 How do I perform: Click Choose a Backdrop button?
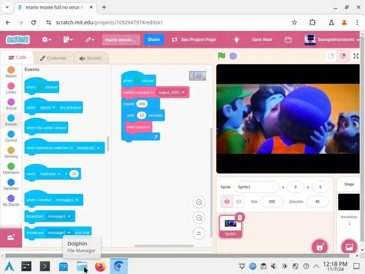(349, 247)
